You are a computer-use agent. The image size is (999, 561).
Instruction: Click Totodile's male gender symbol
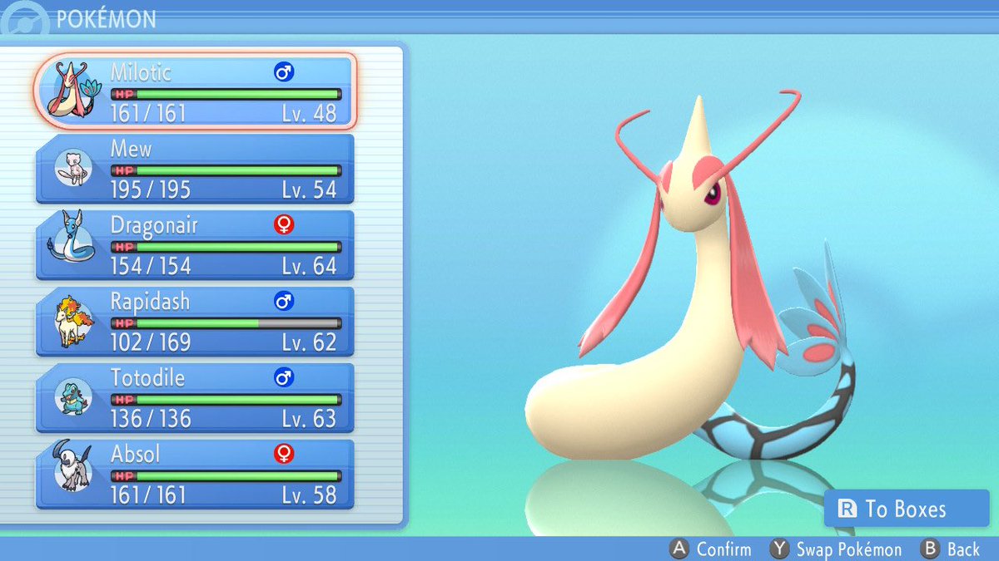pyautogui.click(x=284, y=378)
